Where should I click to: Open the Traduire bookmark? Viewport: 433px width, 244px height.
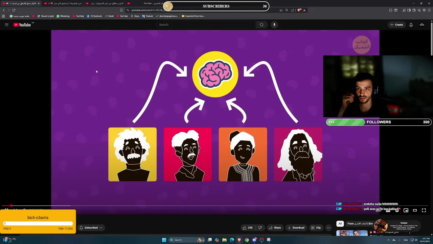[147, 16]
